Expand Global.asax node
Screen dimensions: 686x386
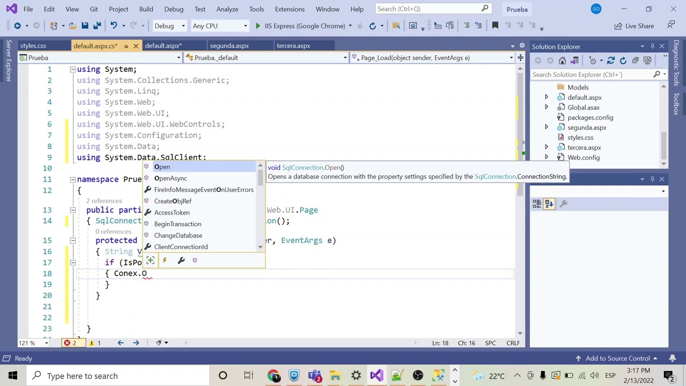tap(546, 107)
